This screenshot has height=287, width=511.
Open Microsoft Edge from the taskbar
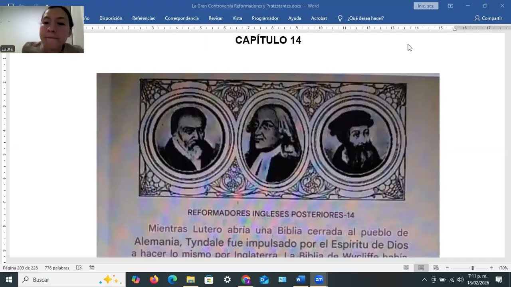coord(172,279)
